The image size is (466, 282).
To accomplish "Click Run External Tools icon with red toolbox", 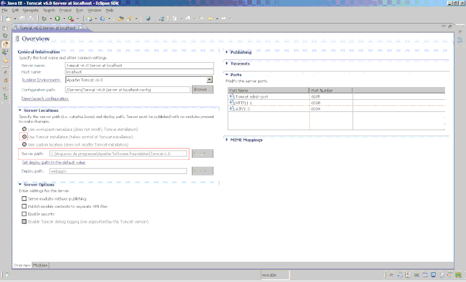I will (71, 18).
